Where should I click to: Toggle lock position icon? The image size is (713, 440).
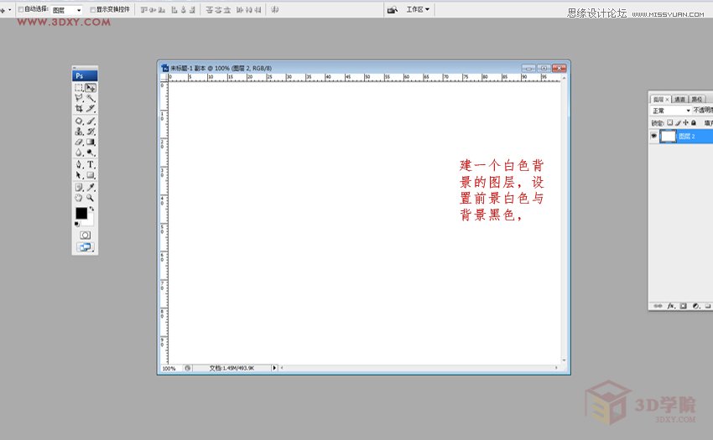[x=685, y=122]
